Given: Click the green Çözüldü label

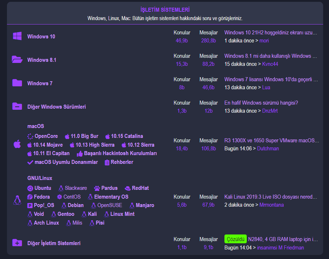Looking at the screenshot, I should 235,239.
